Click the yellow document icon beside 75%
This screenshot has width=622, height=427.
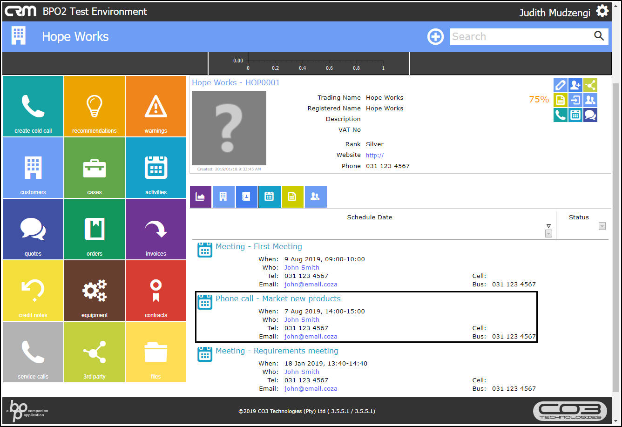[x=561, y=100]
